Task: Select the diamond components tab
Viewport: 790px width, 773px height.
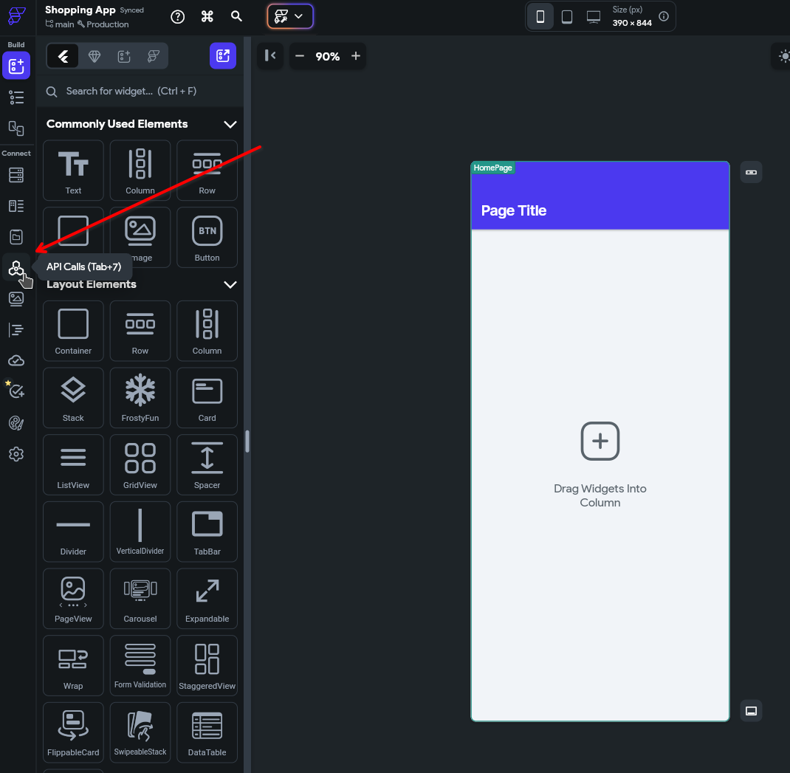Action: coord(95,56)
